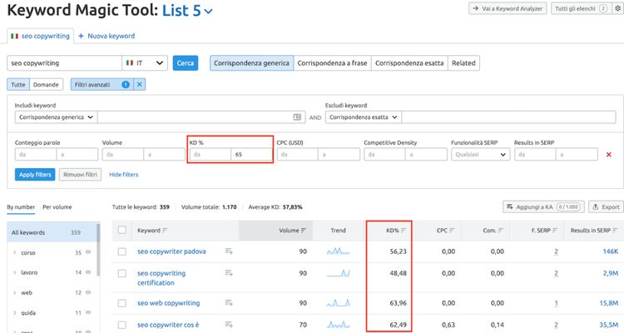This screenshot has height=333, width=624.
Task: Show Domande keywords only
Action: [x=46, y=84]
